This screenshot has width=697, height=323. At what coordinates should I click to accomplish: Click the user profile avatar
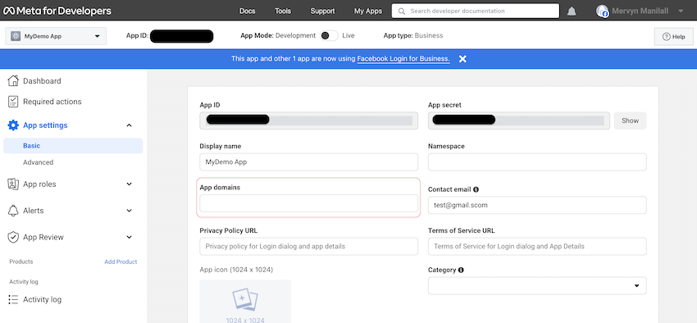(603, 11)
